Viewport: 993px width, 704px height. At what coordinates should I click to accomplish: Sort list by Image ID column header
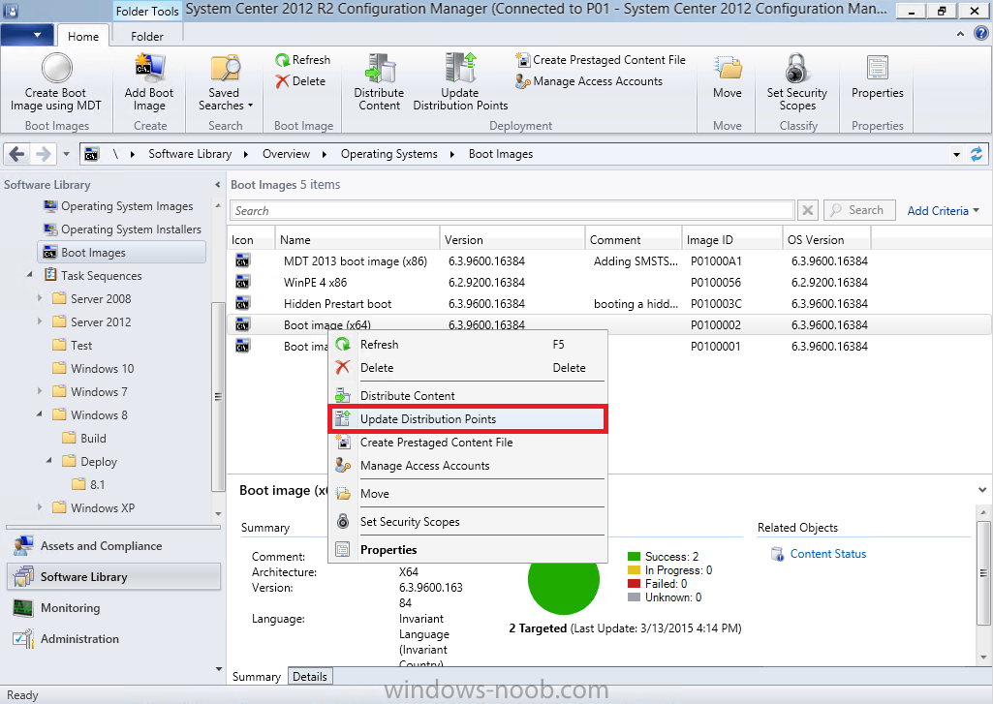732,240
